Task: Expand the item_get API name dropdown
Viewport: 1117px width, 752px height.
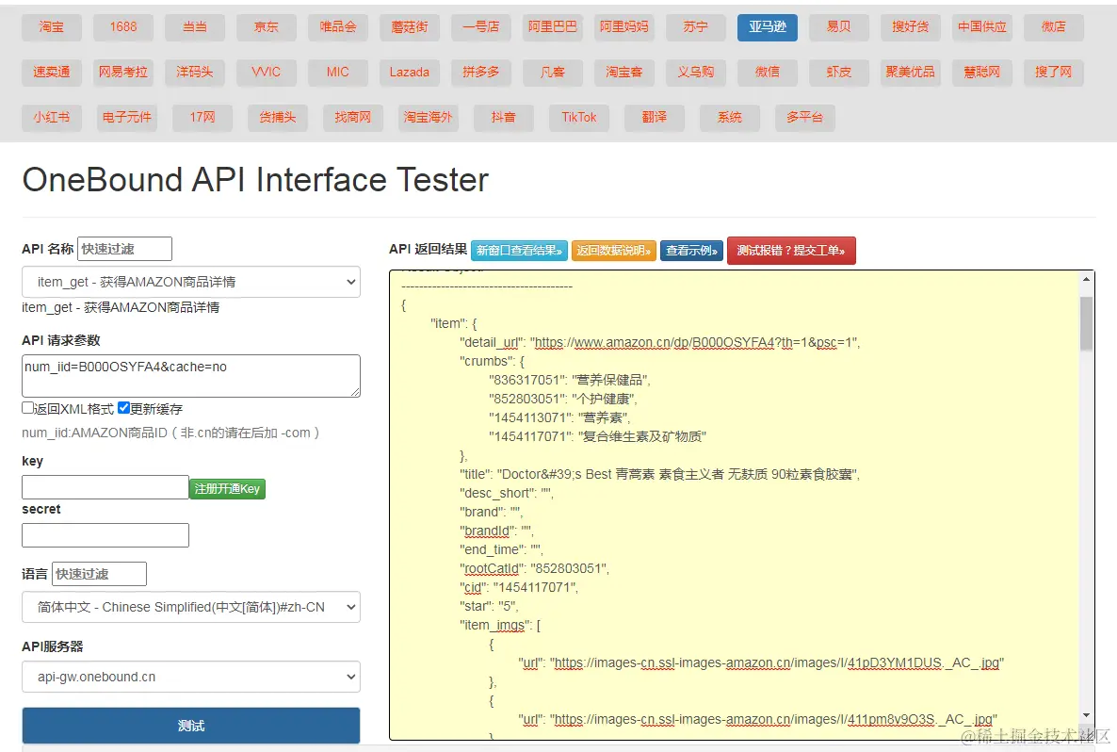Action: pos(191,282)
